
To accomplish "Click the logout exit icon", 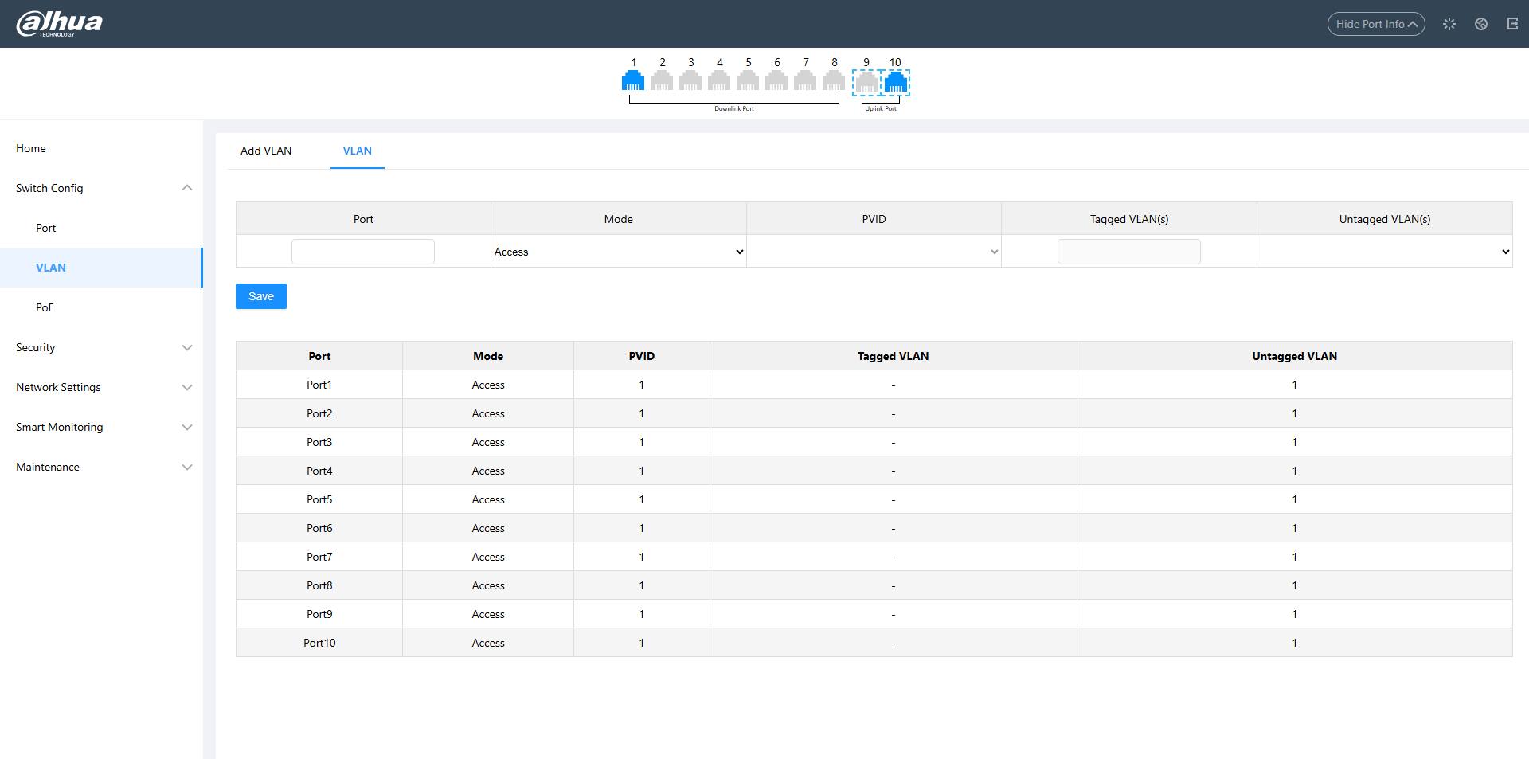I will coord(1512,24).
